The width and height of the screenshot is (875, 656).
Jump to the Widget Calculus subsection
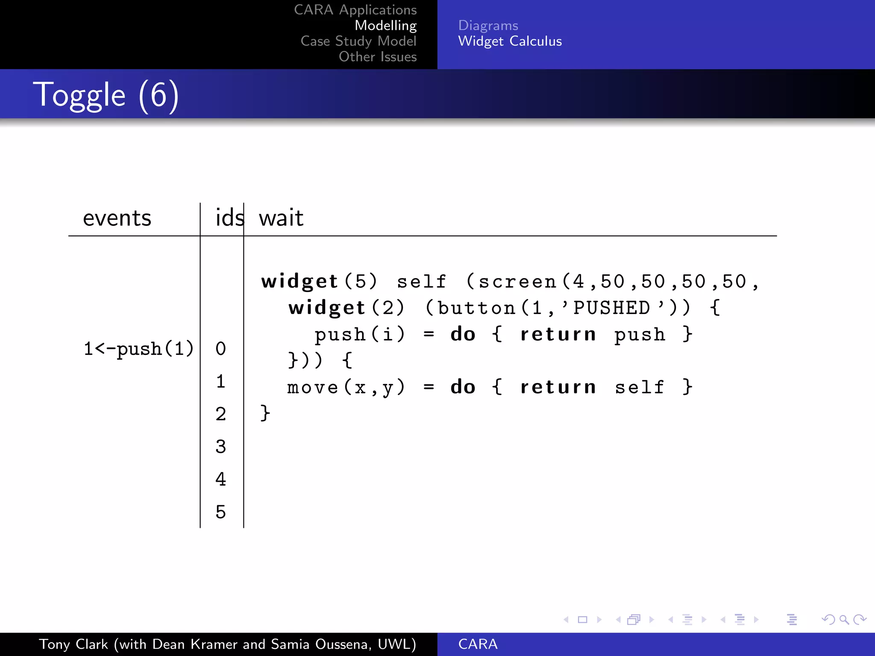tap(510, 41)
